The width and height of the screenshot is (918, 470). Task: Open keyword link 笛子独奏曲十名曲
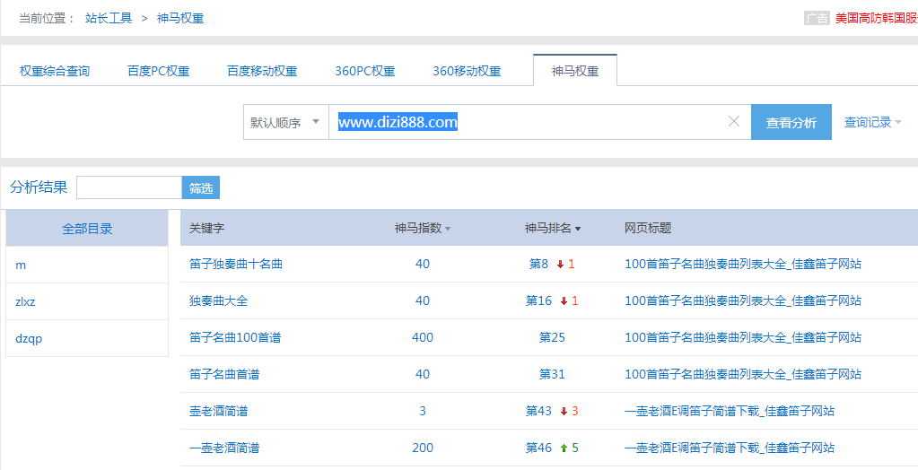236,265
